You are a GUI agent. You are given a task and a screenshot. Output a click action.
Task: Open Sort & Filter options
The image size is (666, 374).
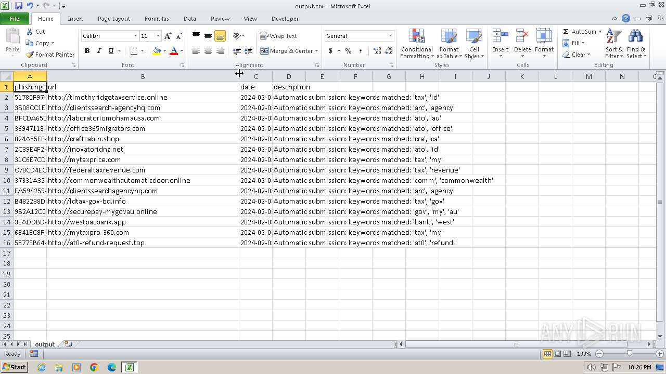[x=614, y=44]
